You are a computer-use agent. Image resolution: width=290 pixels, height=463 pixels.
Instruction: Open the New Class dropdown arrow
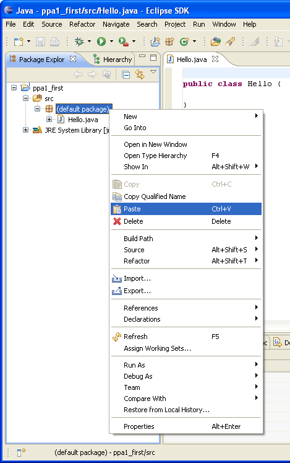pos(195,42)
